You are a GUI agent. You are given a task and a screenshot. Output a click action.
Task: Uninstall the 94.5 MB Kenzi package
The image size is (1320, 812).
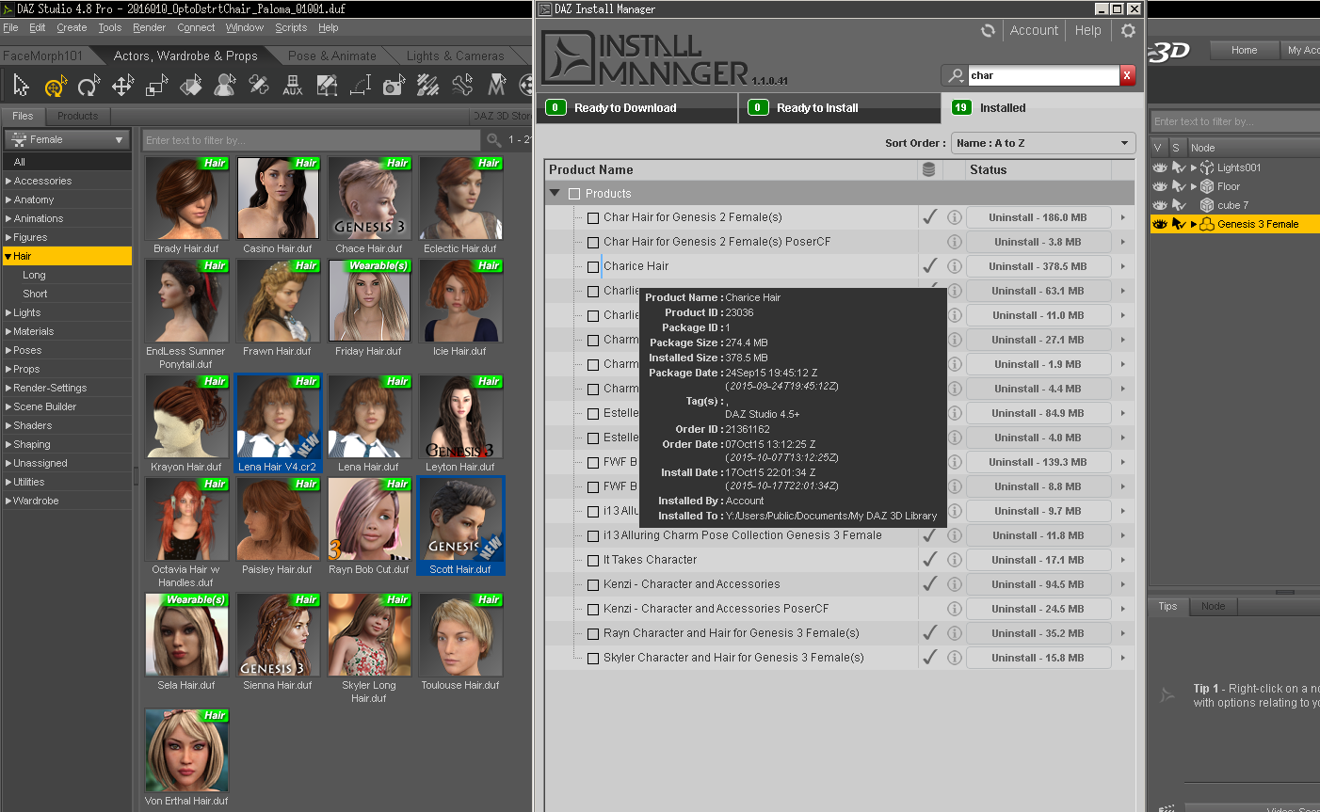tap(1038, 584)
